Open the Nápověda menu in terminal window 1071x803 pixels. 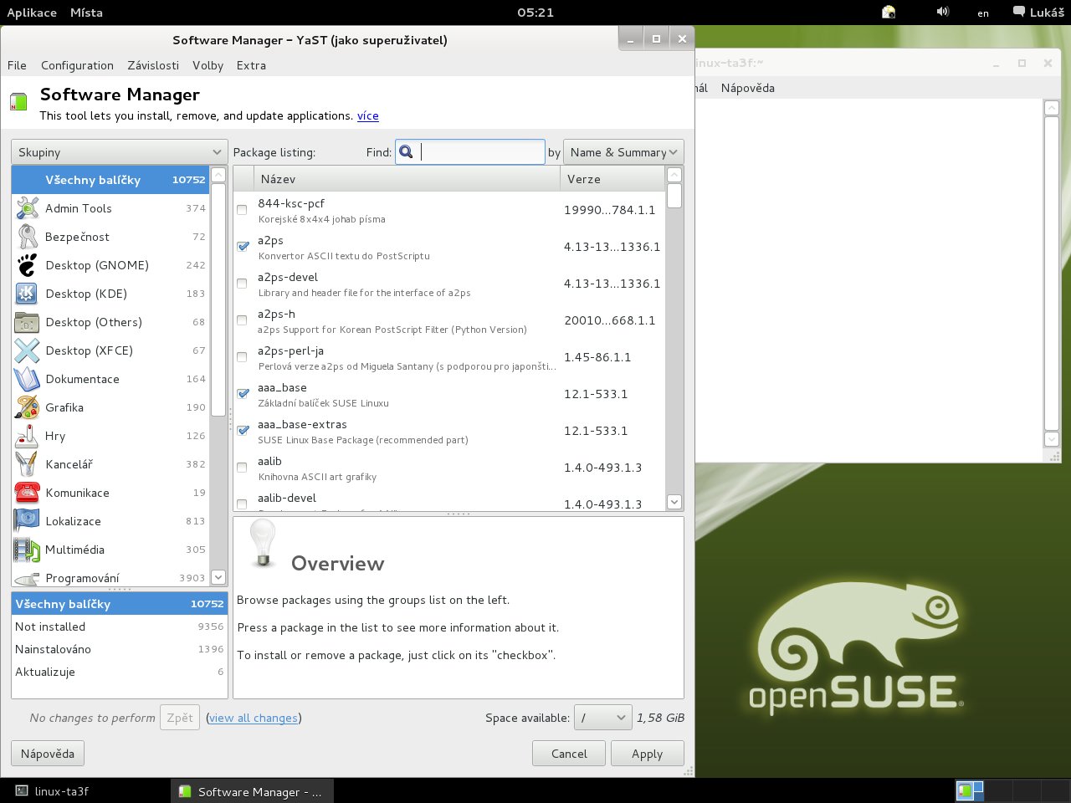(x=747, y=88)
